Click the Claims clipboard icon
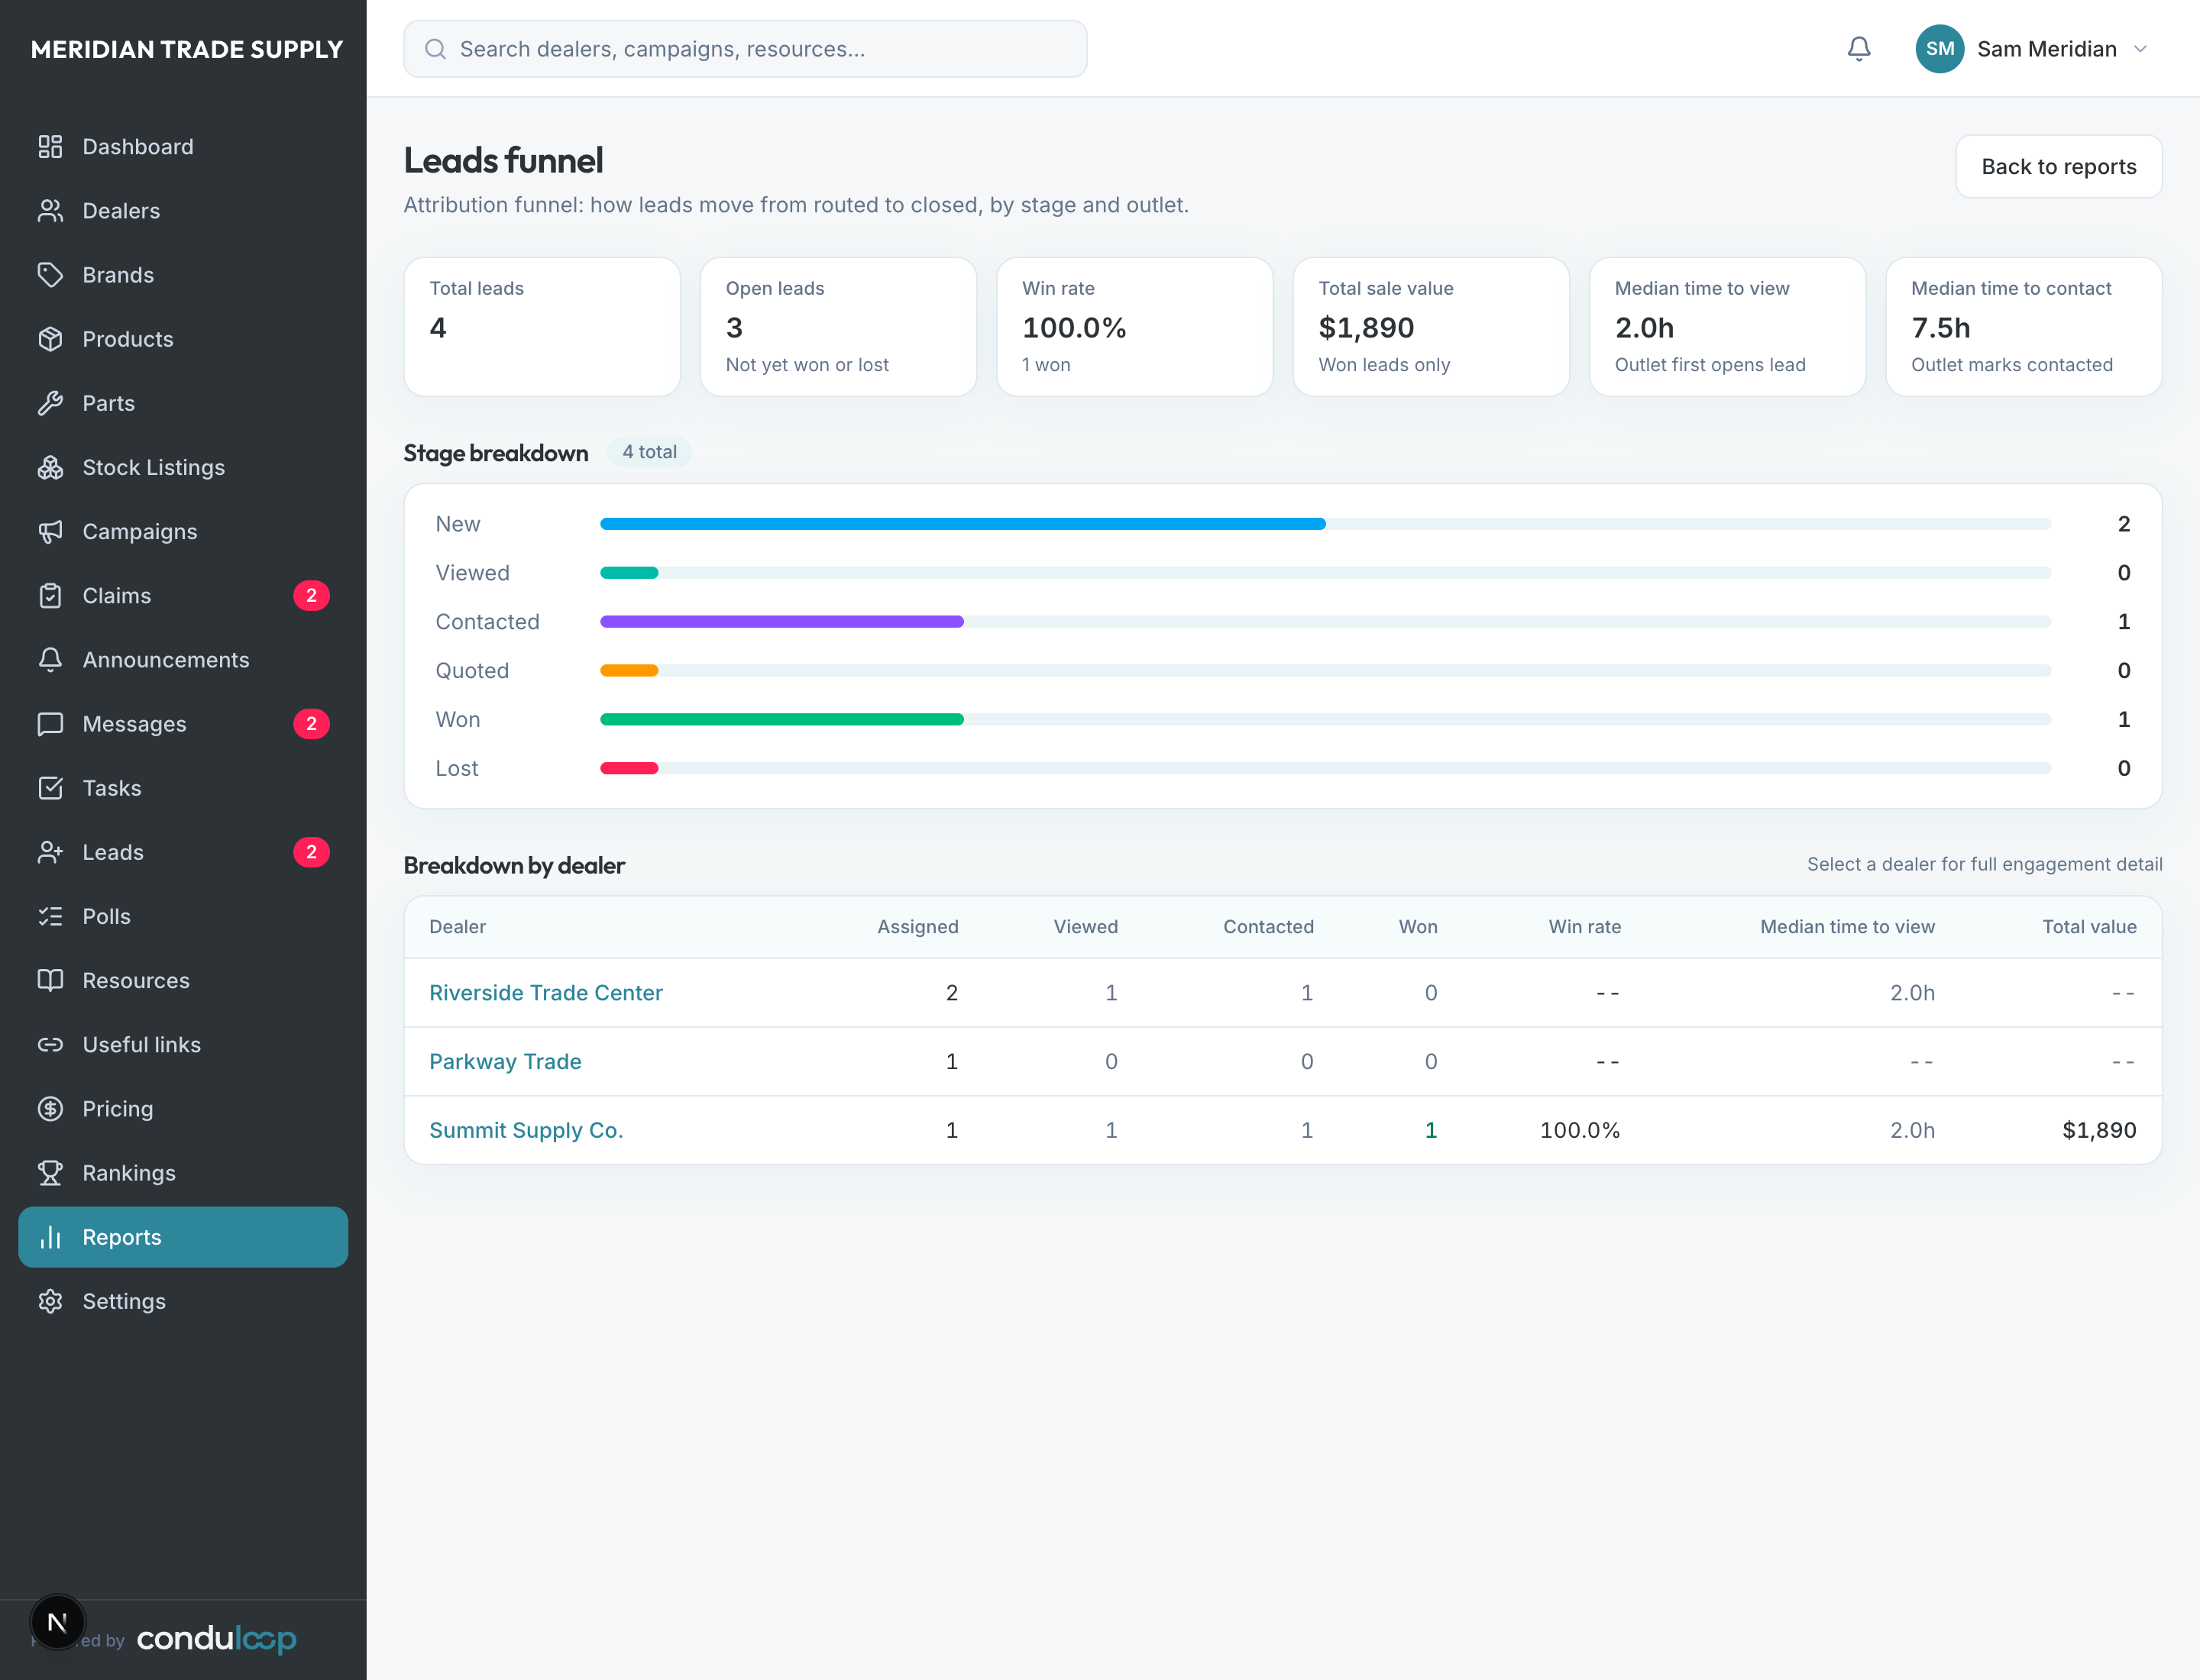Viewport: 2200px width, 1680px height. click(x=50, y=596)
